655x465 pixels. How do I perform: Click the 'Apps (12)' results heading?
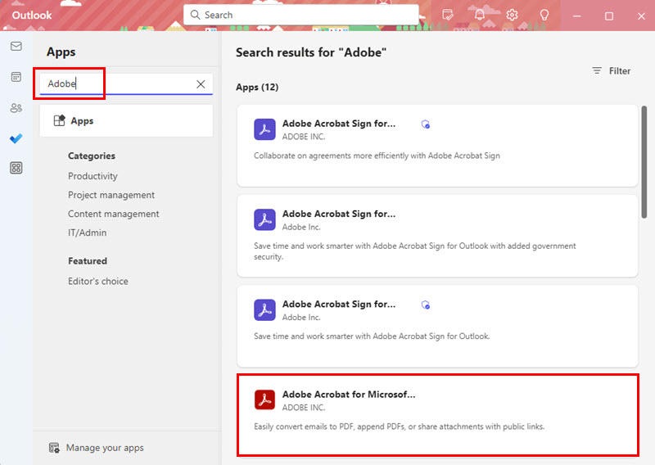(x=257, y=87)
